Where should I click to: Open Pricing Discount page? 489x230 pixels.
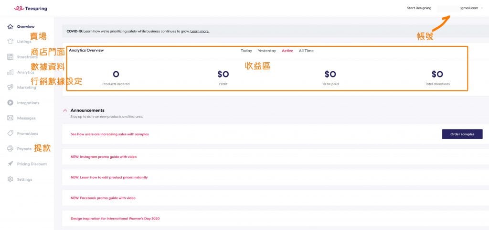pos(32,164)
